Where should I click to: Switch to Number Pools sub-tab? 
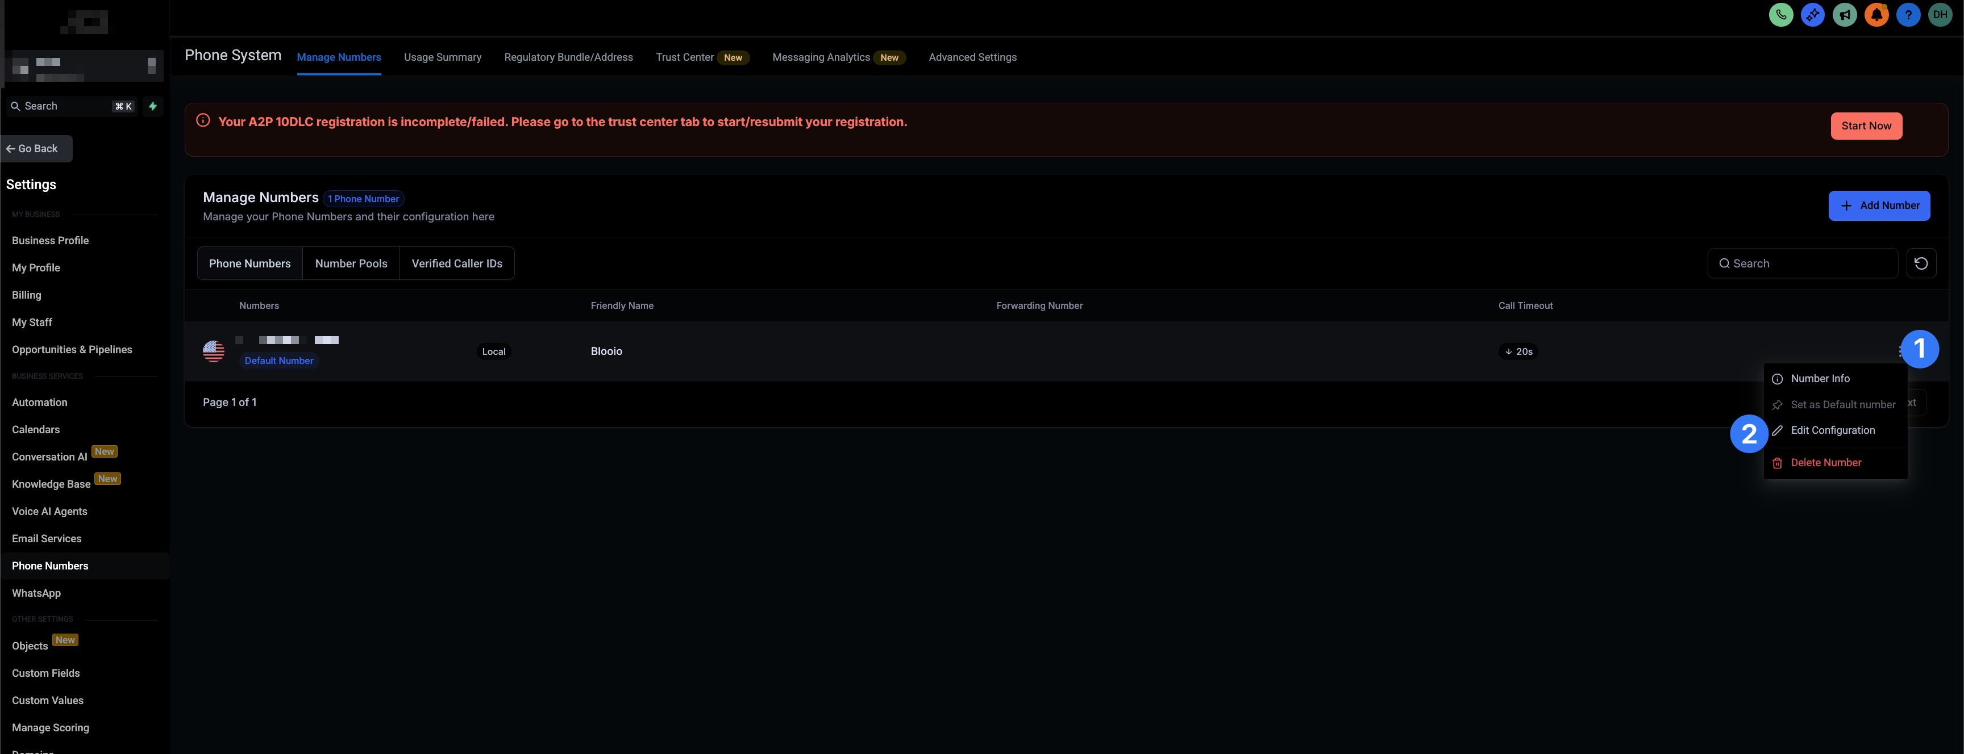pyautogui.click(x=351, y=263)
